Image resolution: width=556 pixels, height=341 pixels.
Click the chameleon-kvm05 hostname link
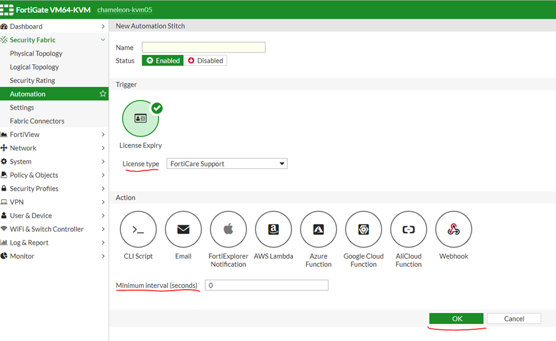tap(125, 10)
